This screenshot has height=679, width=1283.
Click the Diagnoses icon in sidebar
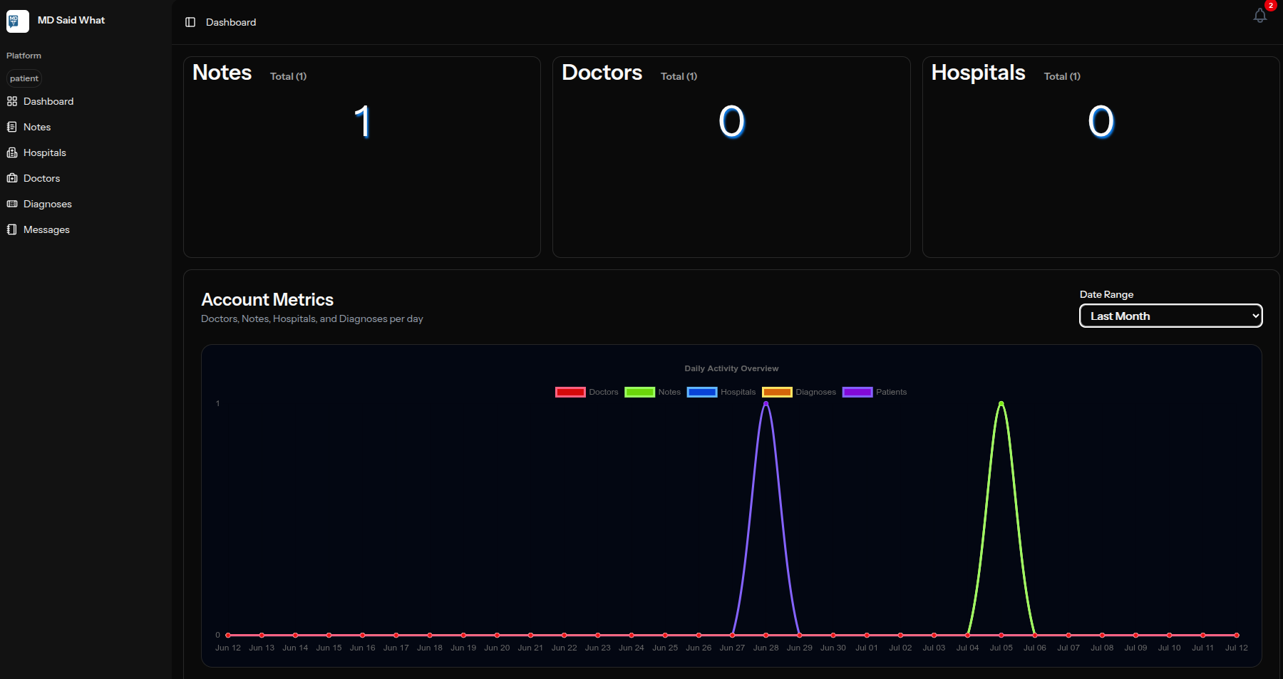tap(12, 204)
